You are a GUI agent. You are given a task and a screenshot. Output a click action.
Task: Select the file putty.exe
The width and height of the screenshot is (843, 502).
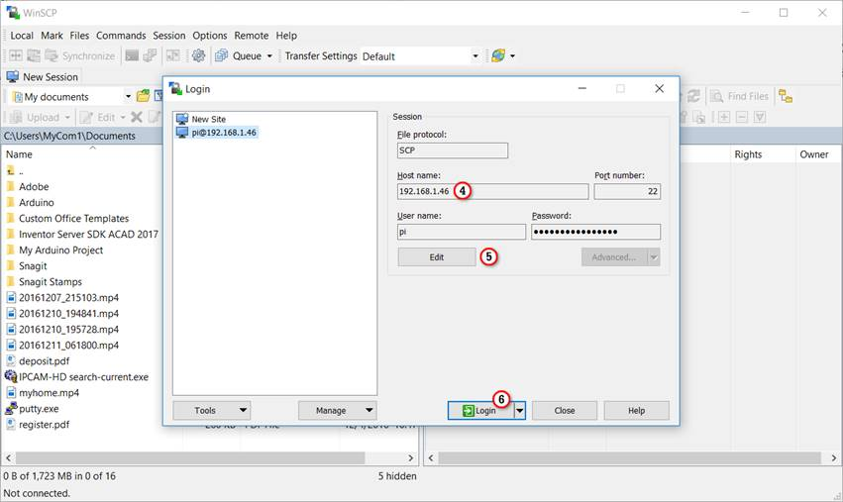[39, 409]
